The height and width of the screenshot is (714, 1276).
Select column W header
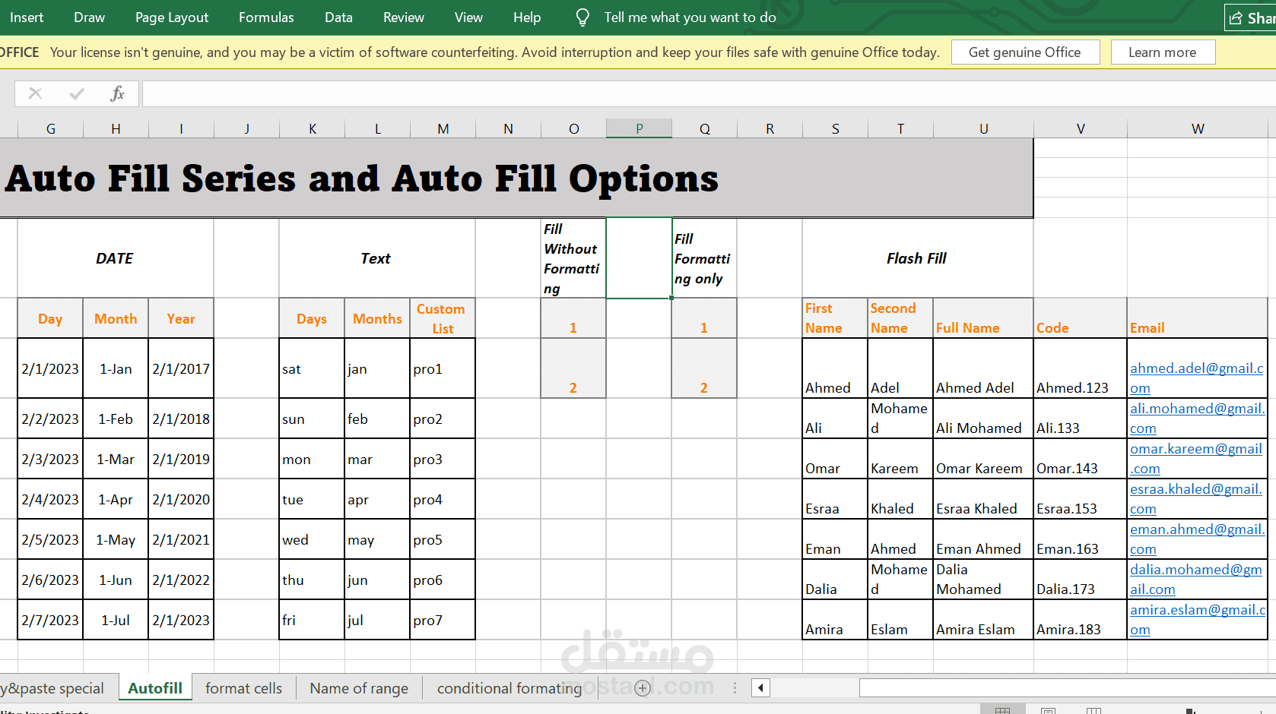1198,128
